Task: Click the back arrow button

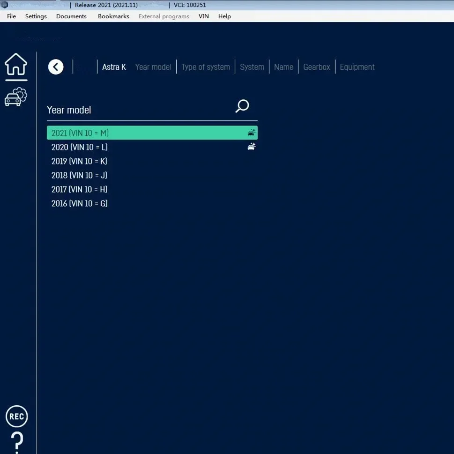Action: [x=56, y=67]
